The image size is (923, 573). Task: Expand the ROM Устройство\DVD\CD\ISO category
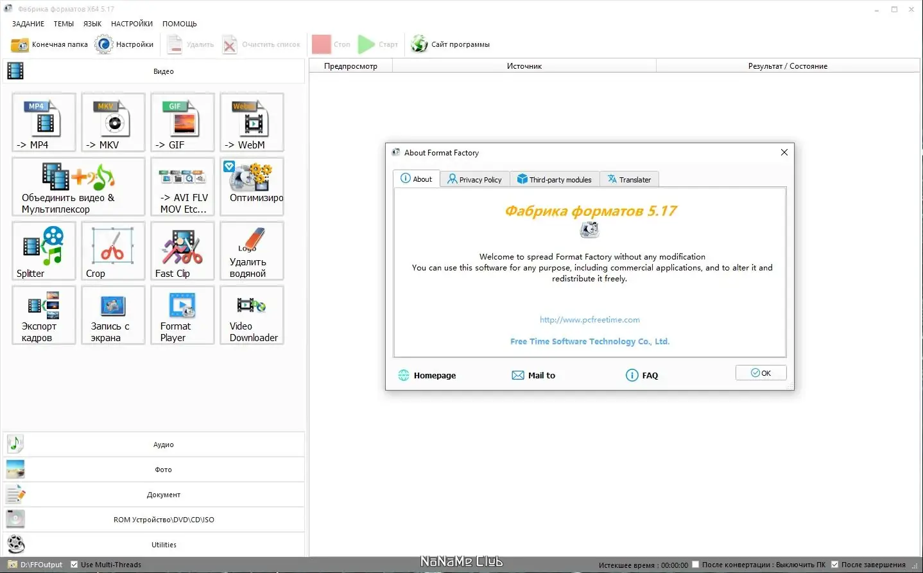(154, 520)
